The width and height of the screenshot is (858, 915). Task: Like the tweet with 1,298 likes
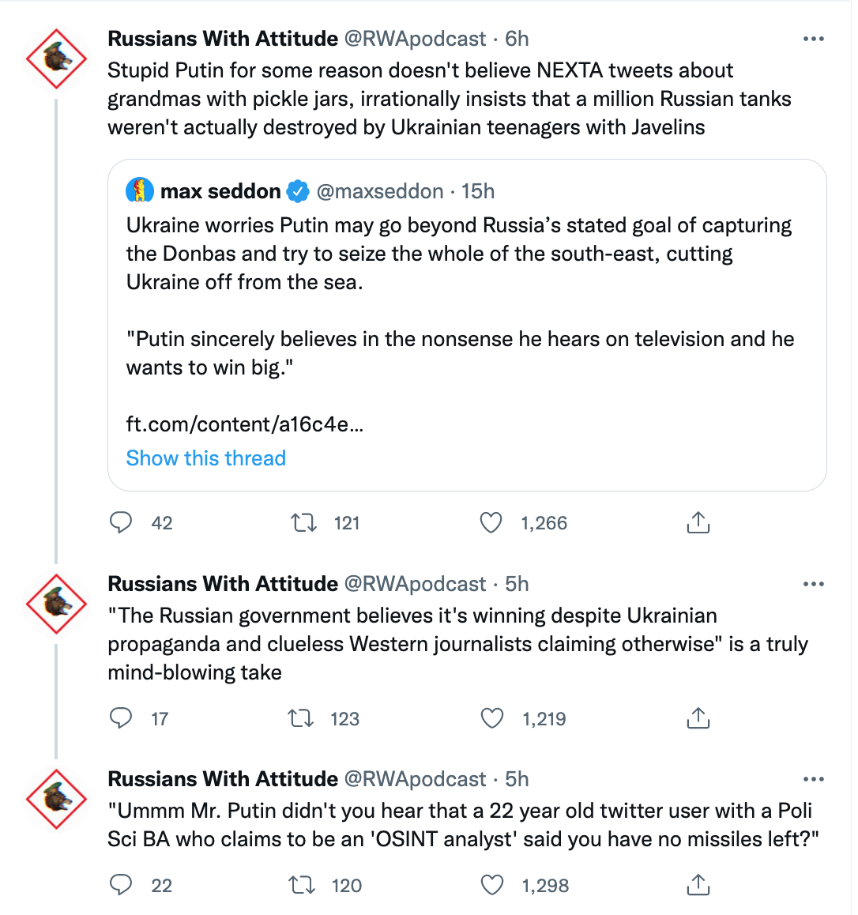(x=491, y=885)
